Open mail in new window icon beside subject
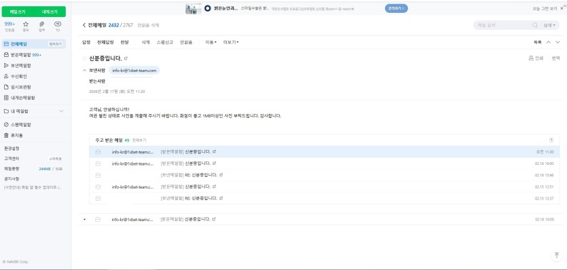This screenshot has width=567, height=270. [126, 58]
